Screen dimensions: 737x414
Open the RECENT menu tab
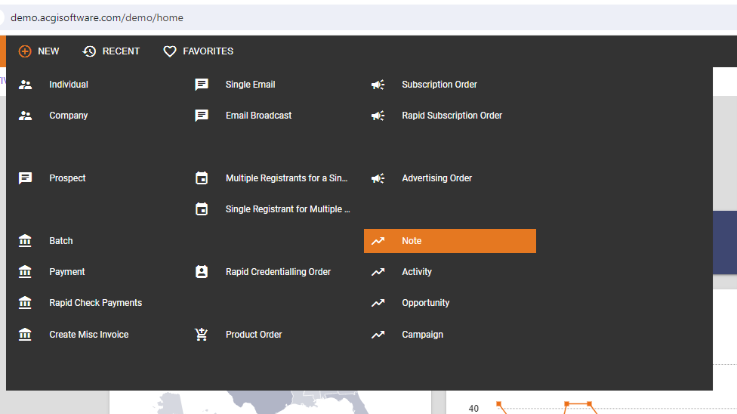pyautogui.click(x=112, y=51)
